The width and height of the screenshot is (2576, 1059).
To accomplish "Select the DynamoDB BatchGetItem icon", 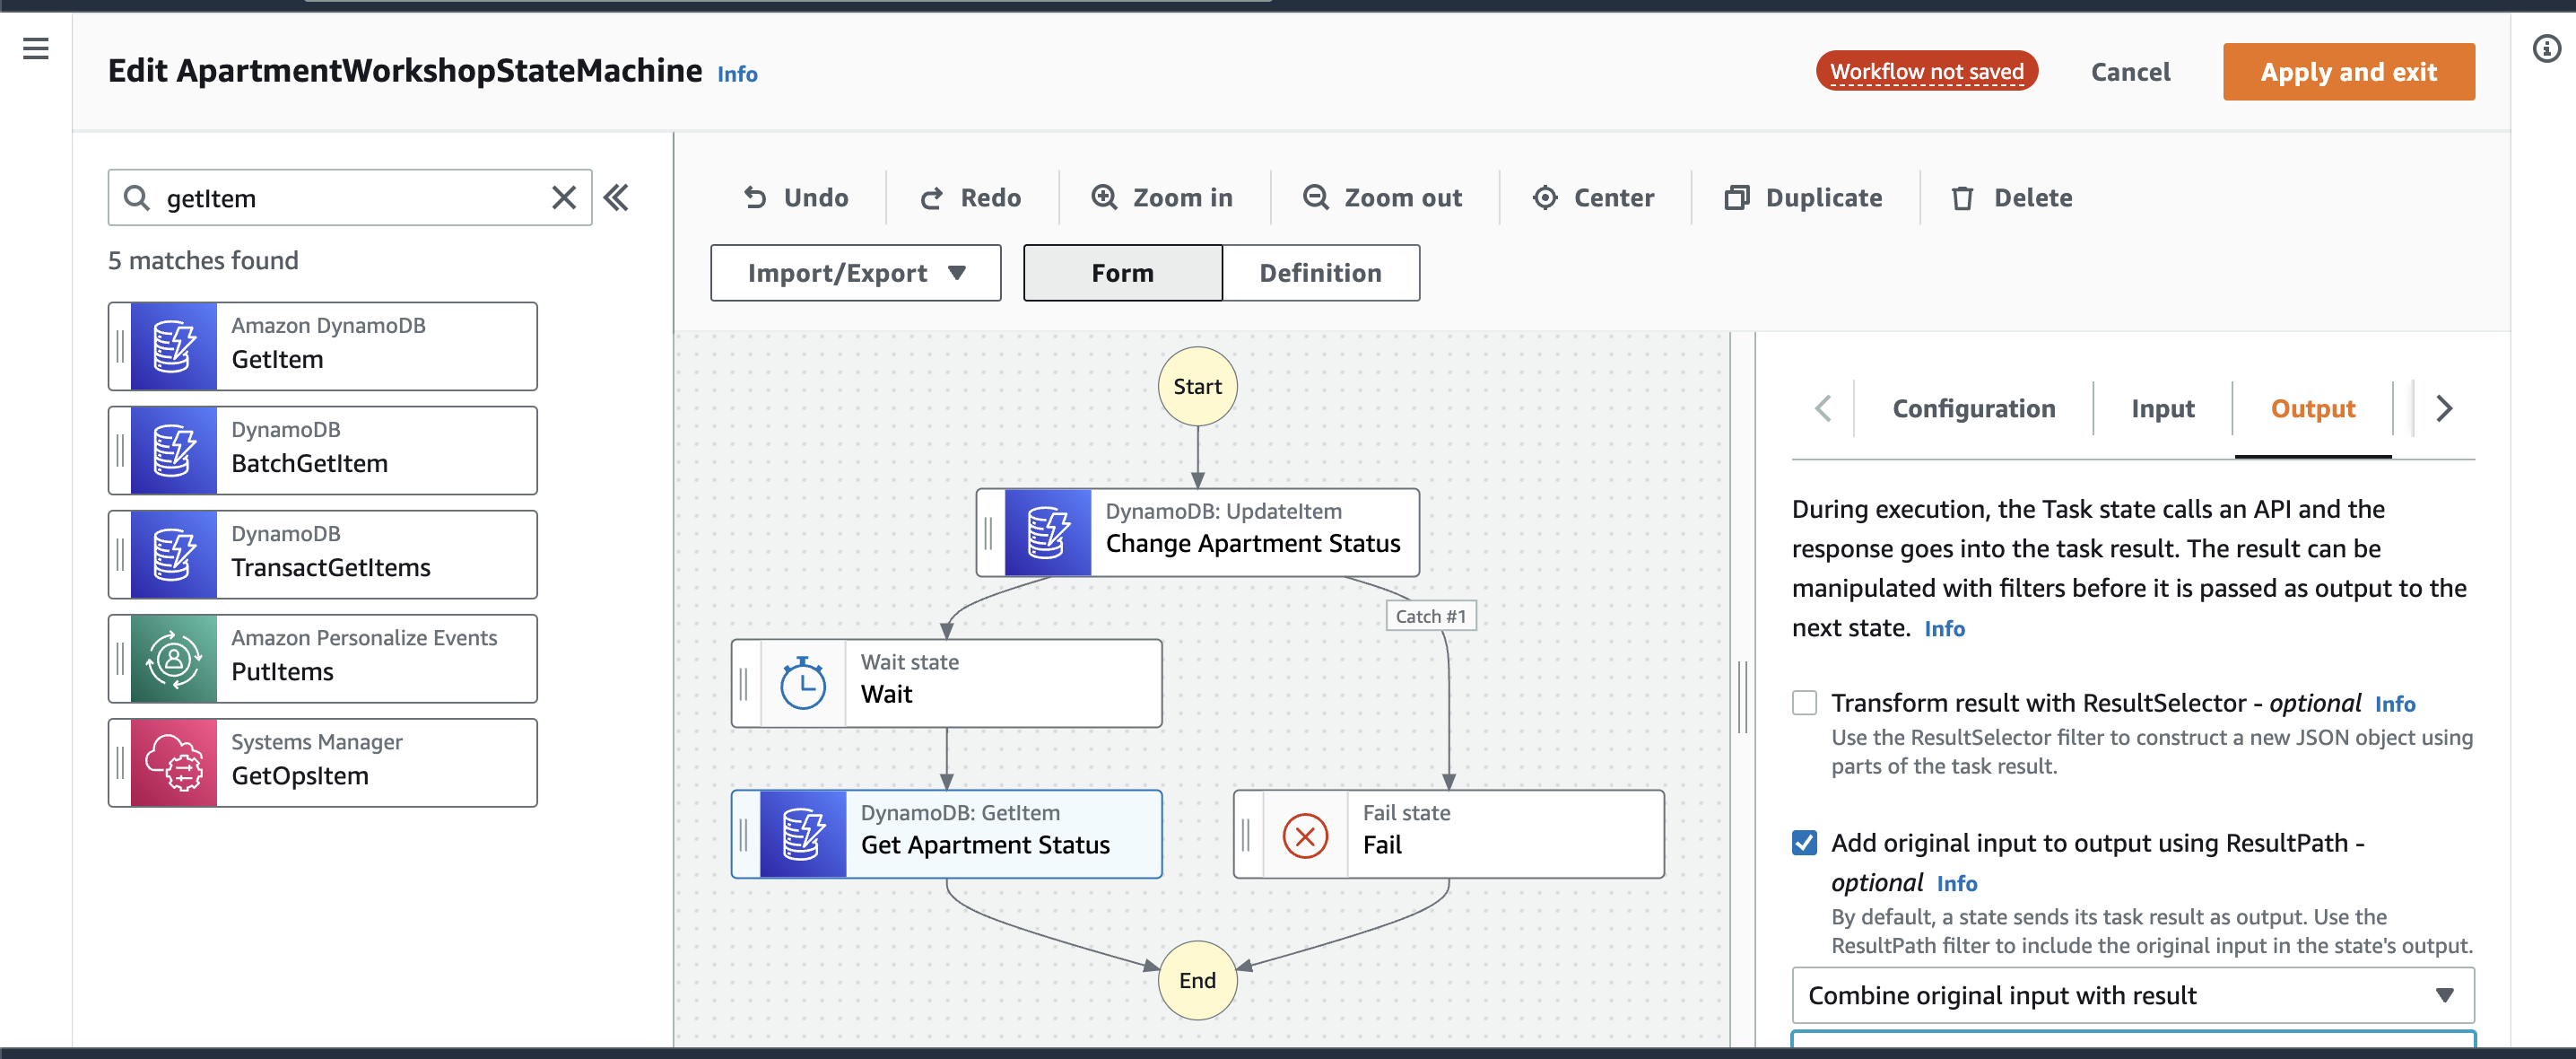I will [173, 451].
